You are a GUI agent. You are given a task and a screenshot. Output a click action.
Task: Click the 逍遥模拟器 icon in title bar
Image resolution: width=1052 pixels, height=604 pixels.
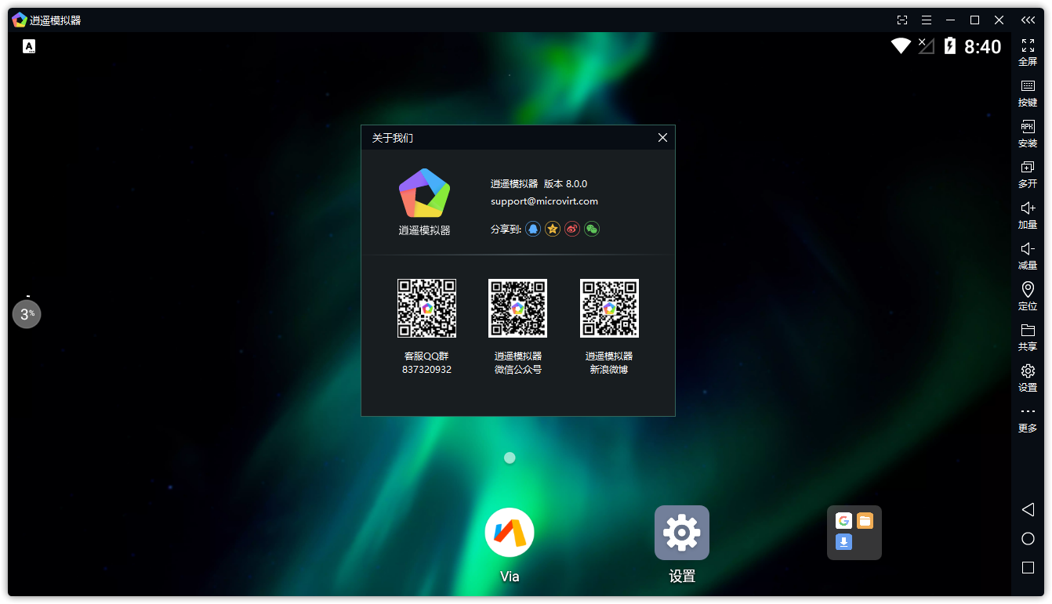(x=20, y=20)
